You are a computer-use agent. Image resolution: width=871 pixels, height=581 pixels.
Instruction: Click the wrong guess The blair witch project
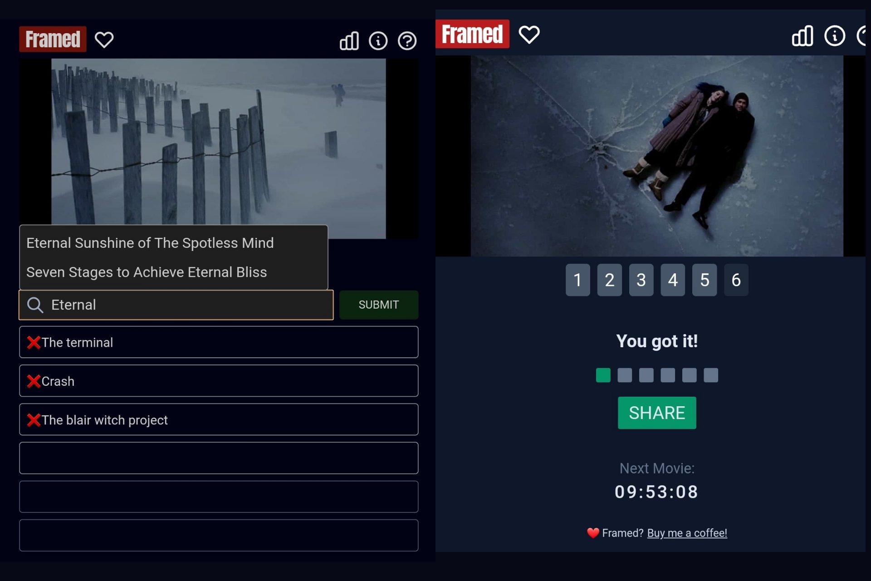coord(219,419)
